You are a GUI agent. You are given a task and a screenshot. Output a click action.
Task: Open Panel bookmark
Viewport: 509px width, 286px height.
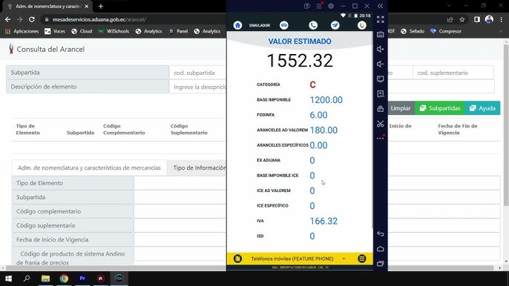(179, 31)
